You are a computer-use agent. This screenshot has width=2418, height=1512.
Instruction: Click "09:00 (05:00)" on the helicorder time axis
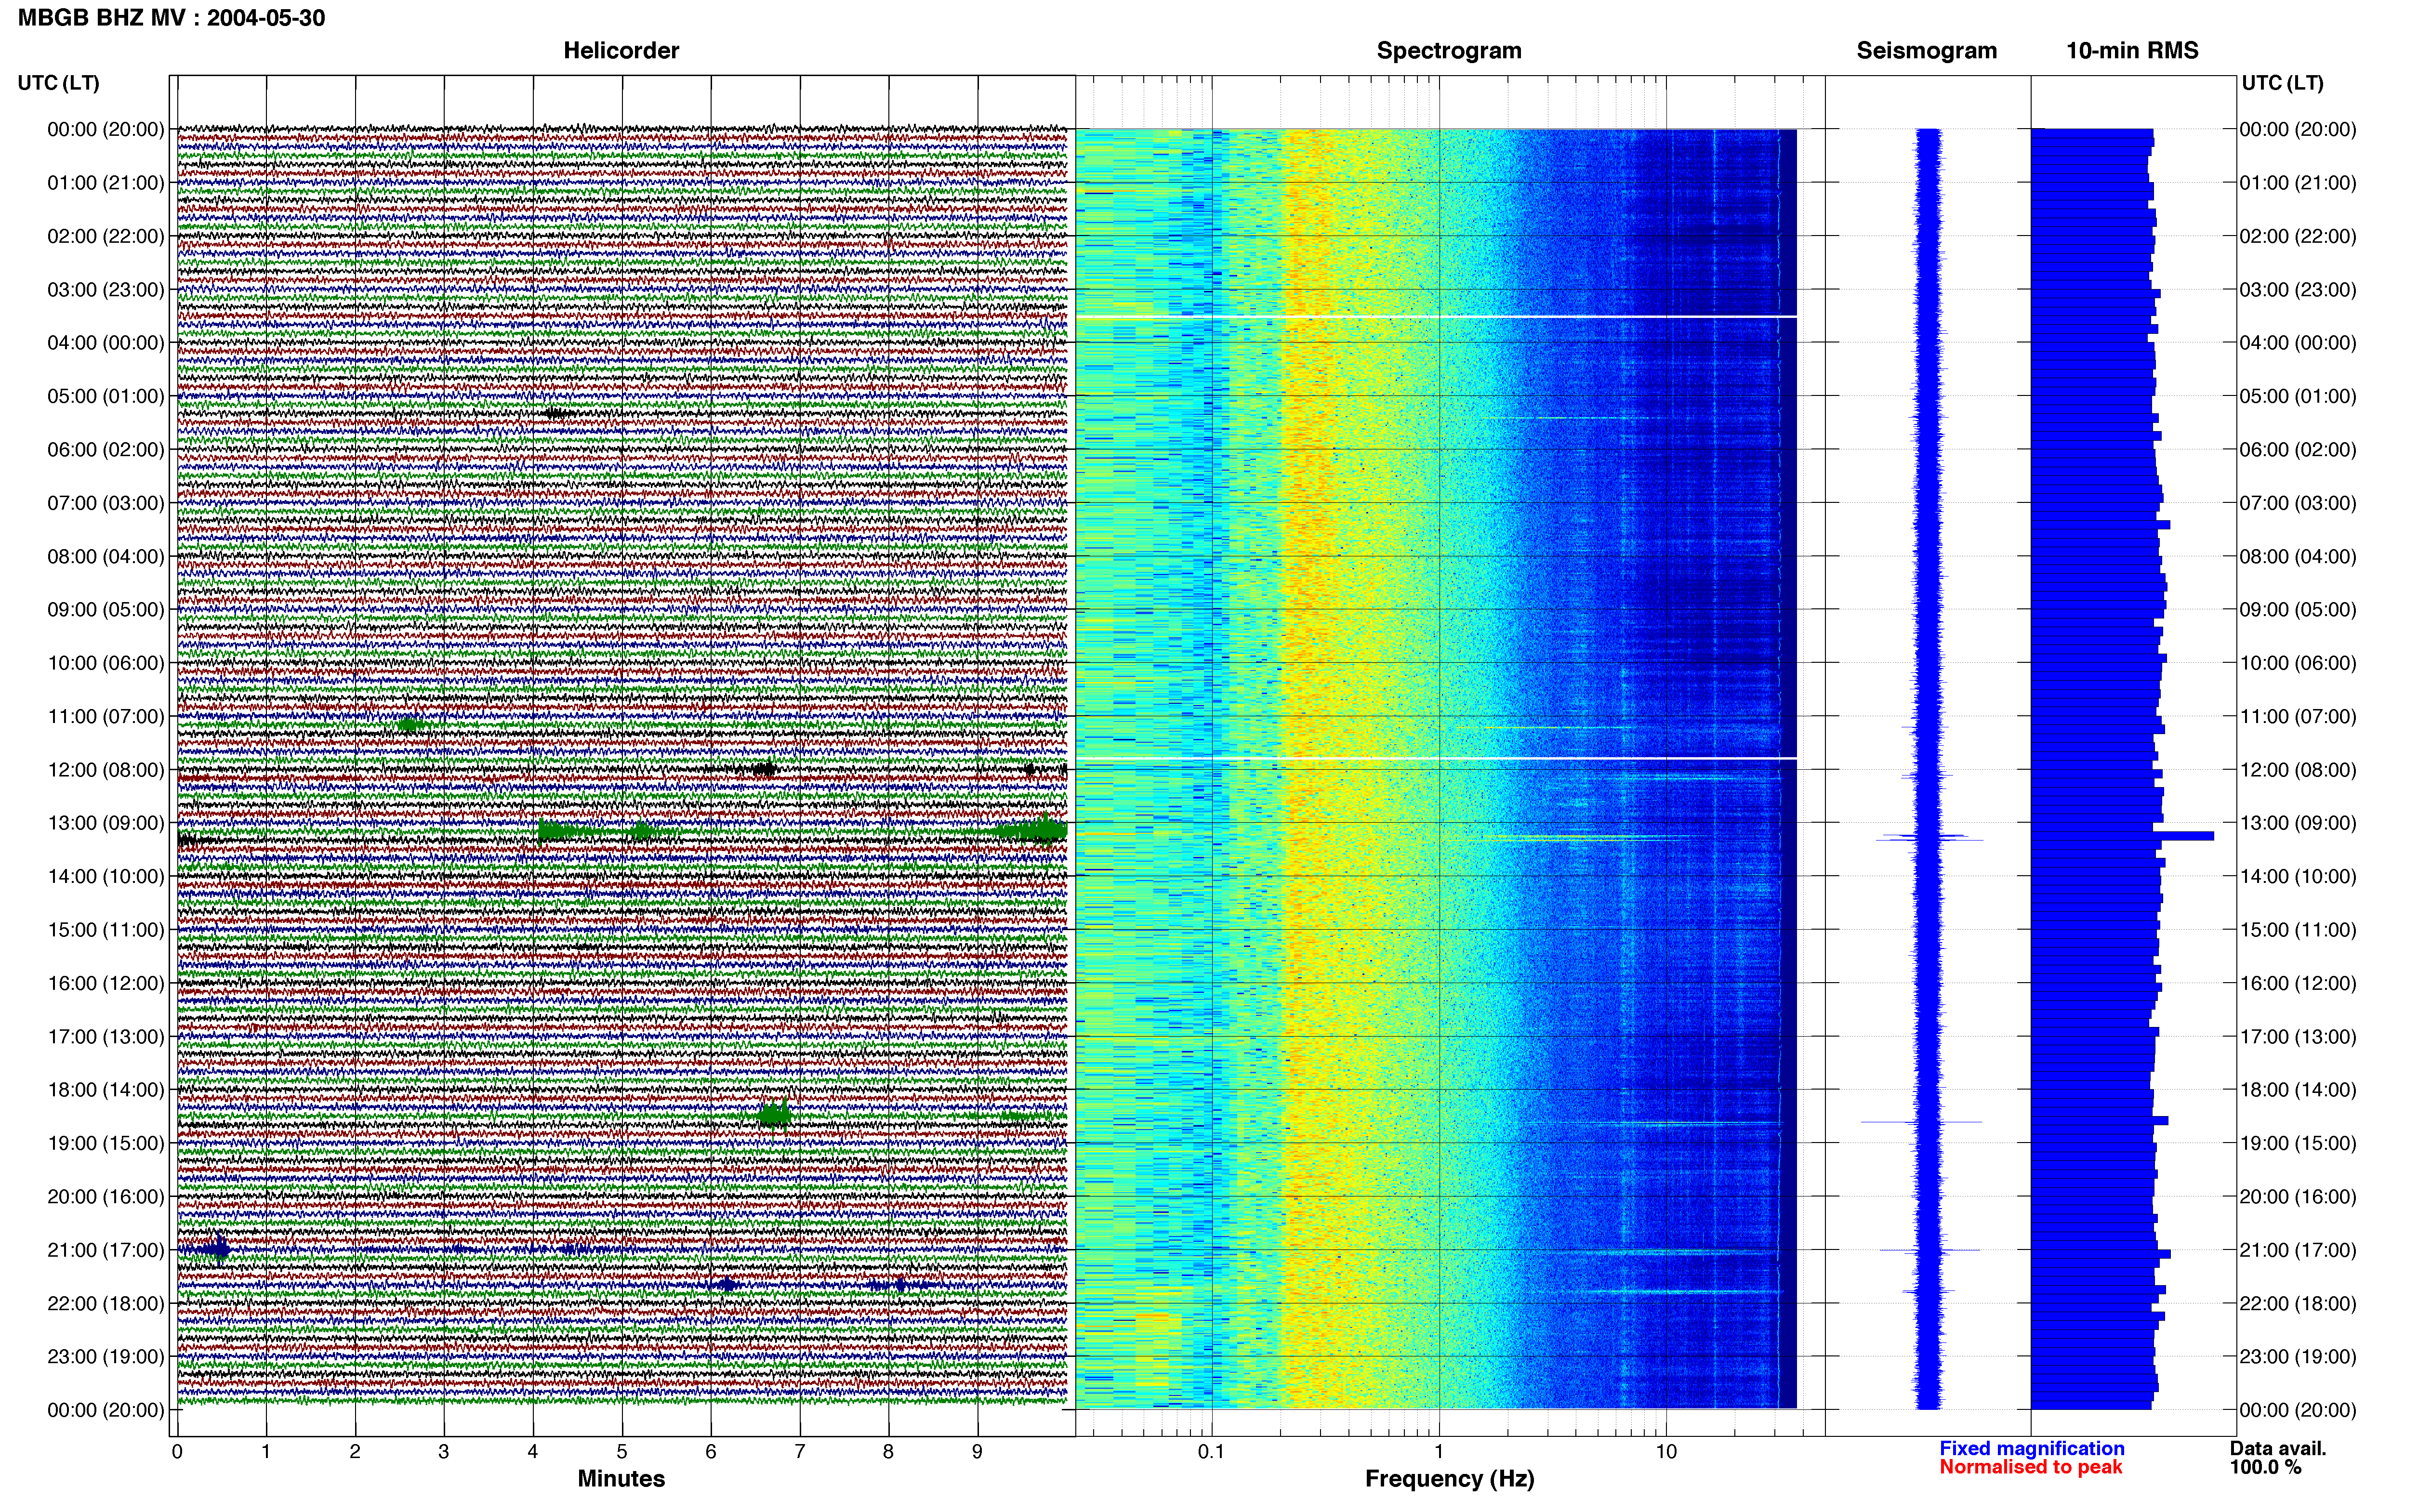(x=106, y=610)
